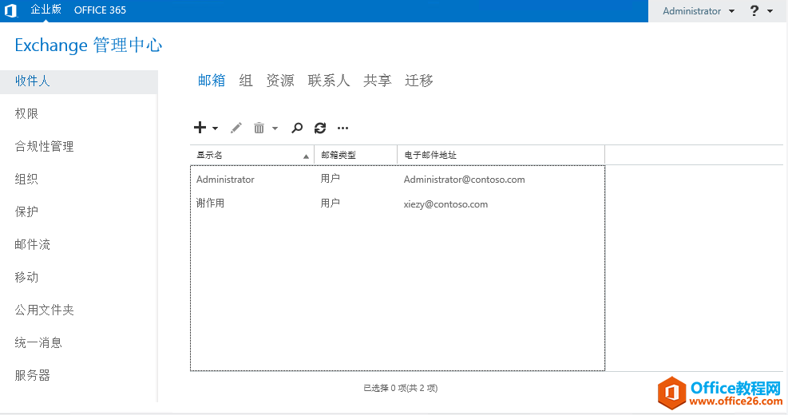Click 用户 type in Administrator row
Viewport: 788px width, 415px height.
331,179
